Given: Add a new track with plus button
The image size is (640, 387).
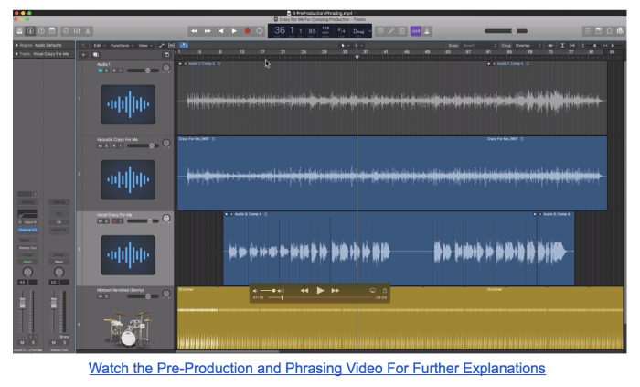Looking at the screenshot, I should click(84, 54).
